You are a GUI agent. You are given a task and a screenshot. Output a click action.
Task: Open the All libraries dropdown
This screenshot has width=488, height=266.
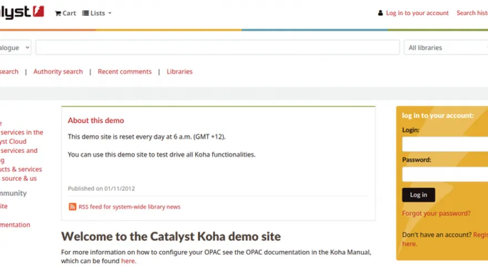tap(446, 48)
